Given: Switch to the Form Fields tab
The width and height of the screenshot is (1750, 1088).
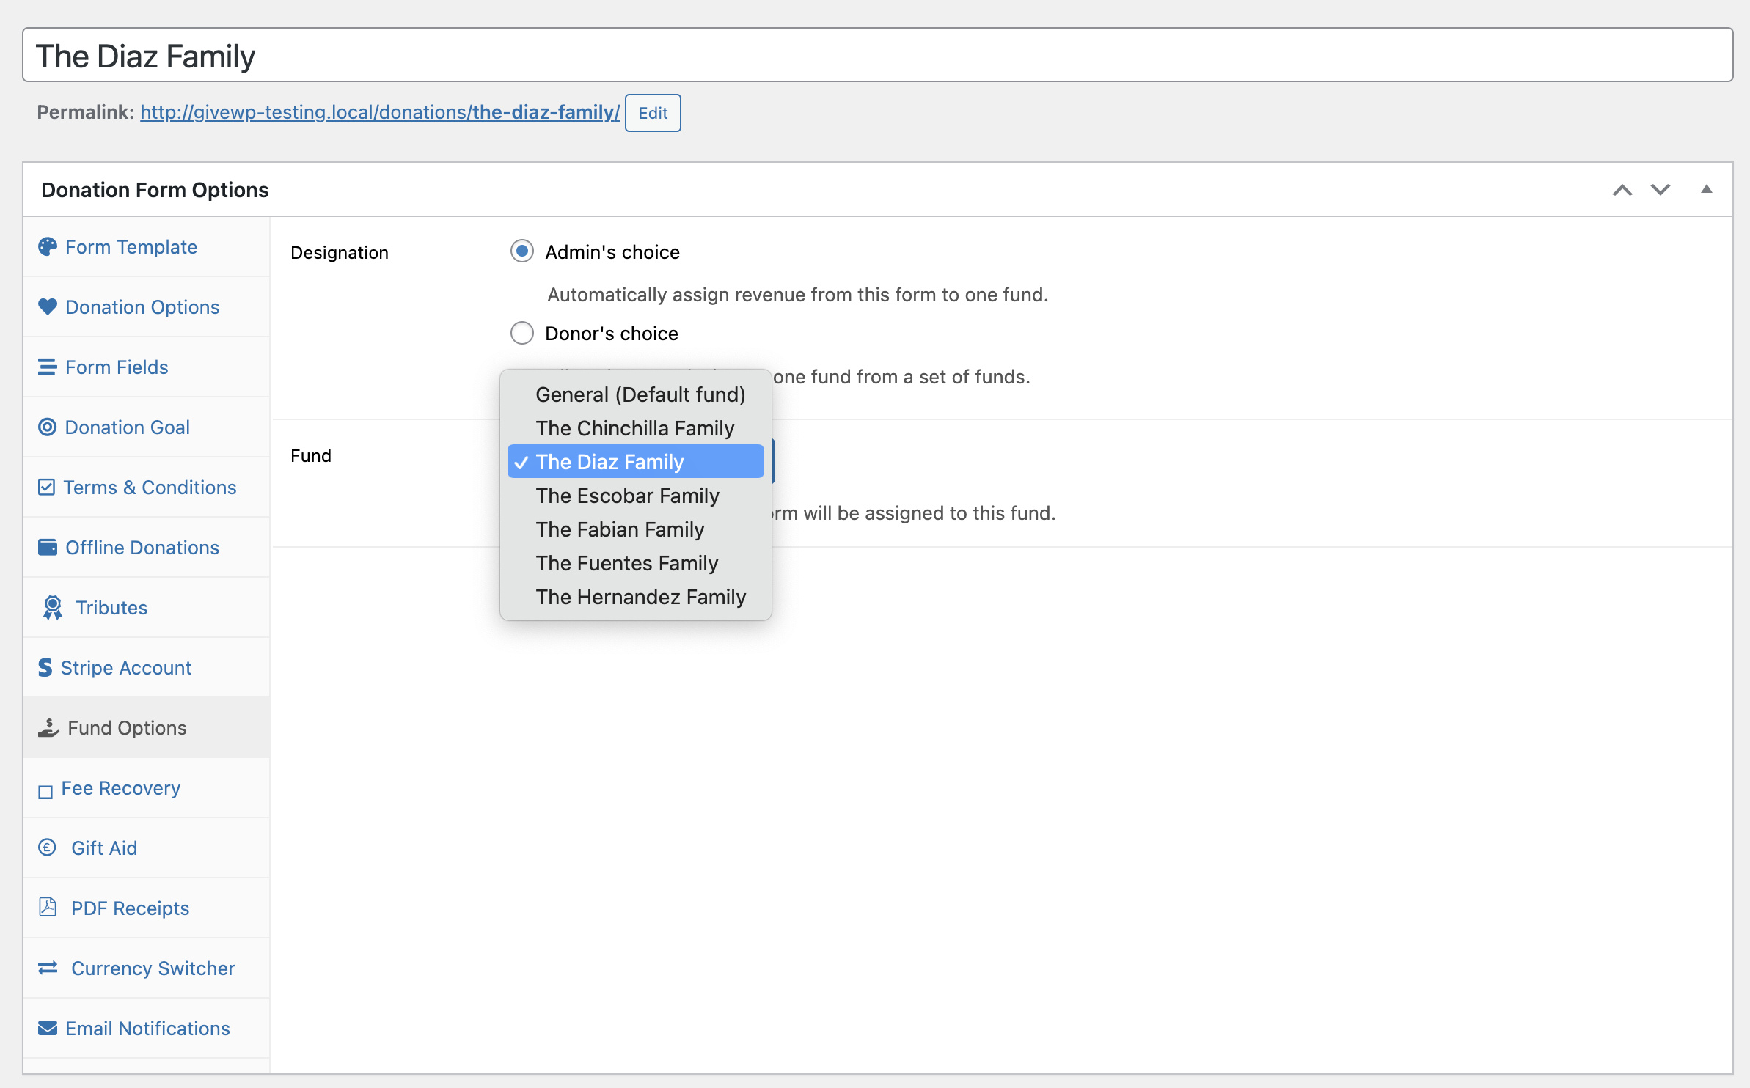Looking at the screenshot, I should (x=147, y=367).
